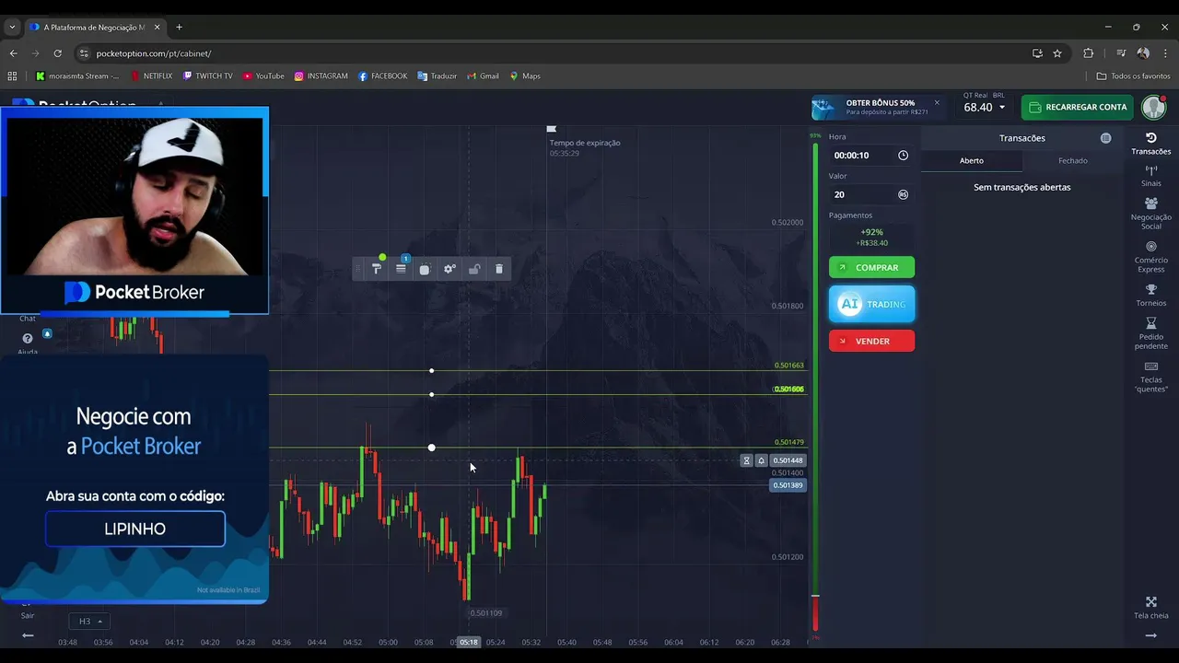Open the user profile avatar
This screenshot has width=1179, height=663.
coord(1153,107)
